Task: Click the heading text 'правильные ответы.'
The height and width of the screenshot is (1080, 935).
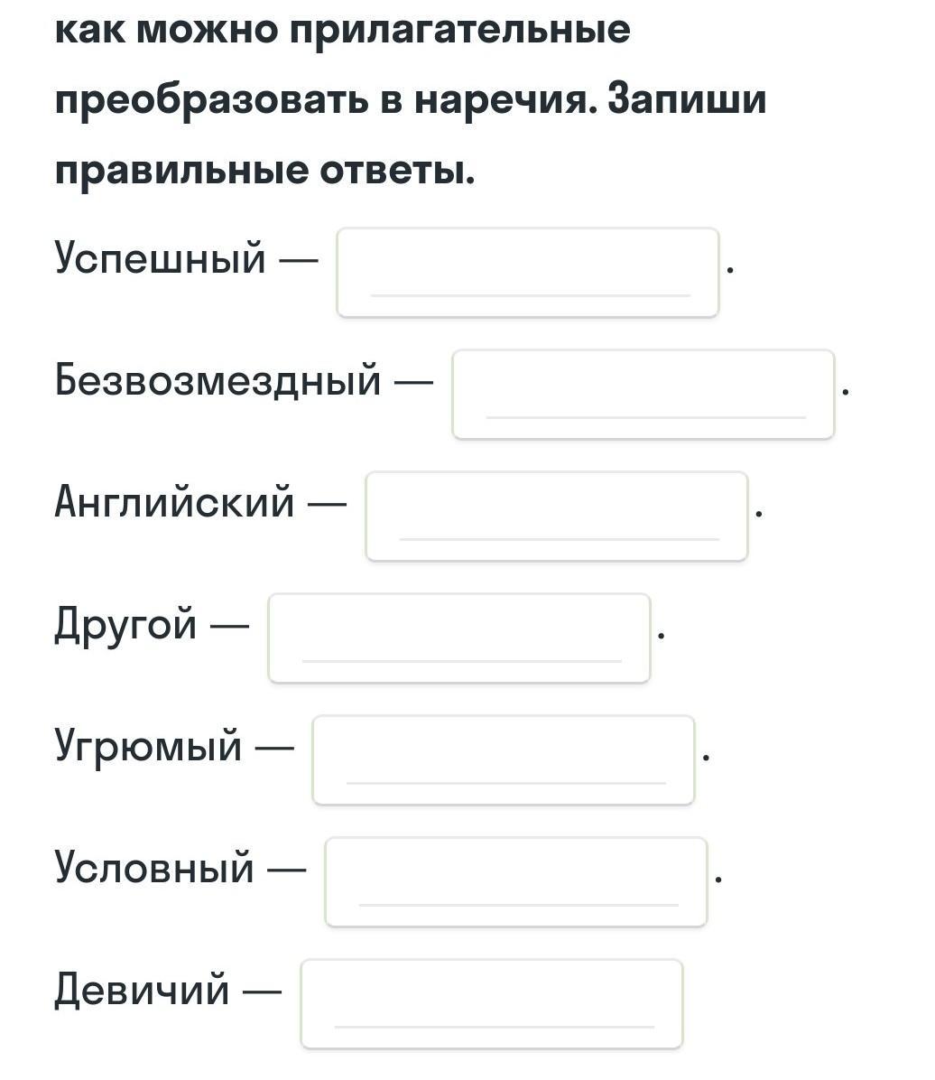Action: click(265, 170)
